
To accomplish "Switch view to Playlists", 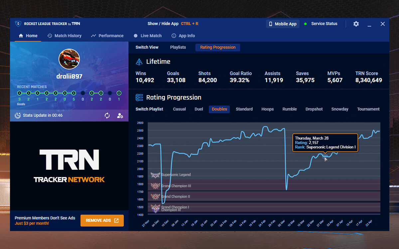I will (178, 47).
